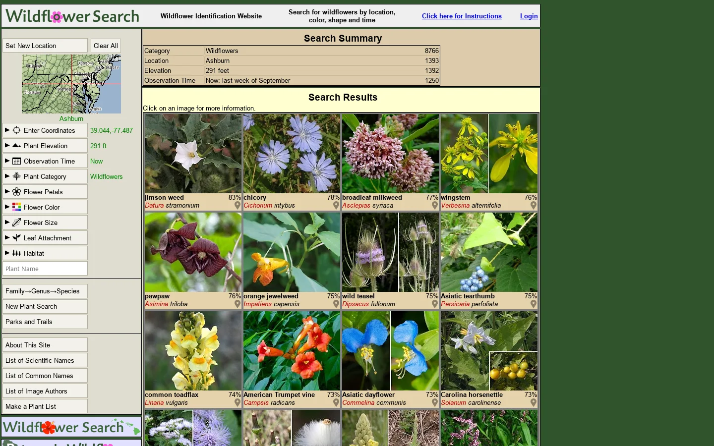Click the map pin icon for Asiatic dayflower

click(x=435, y=402)
